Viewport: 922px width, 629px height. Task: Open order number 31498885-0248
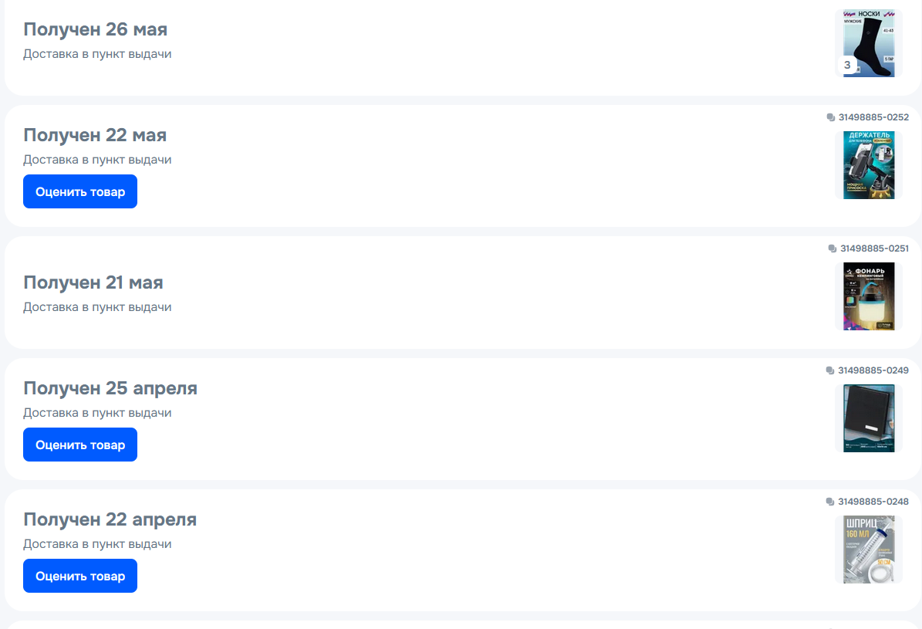[873, 502]
